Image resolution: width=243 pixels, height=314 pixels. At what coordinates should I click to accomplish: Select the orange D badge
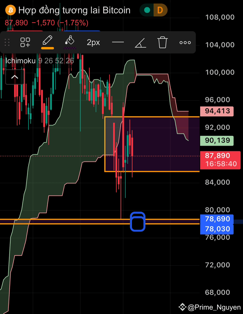coord(160,10)
